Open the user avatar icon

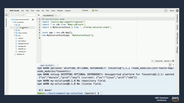click(166, 11)
